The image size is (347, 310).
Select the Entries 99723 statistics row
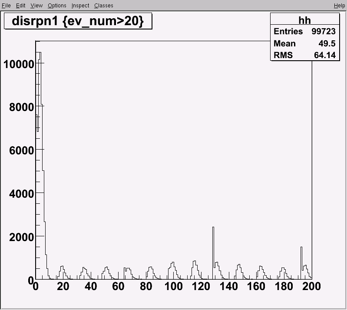pyautogui.click(x=305, y=31)
